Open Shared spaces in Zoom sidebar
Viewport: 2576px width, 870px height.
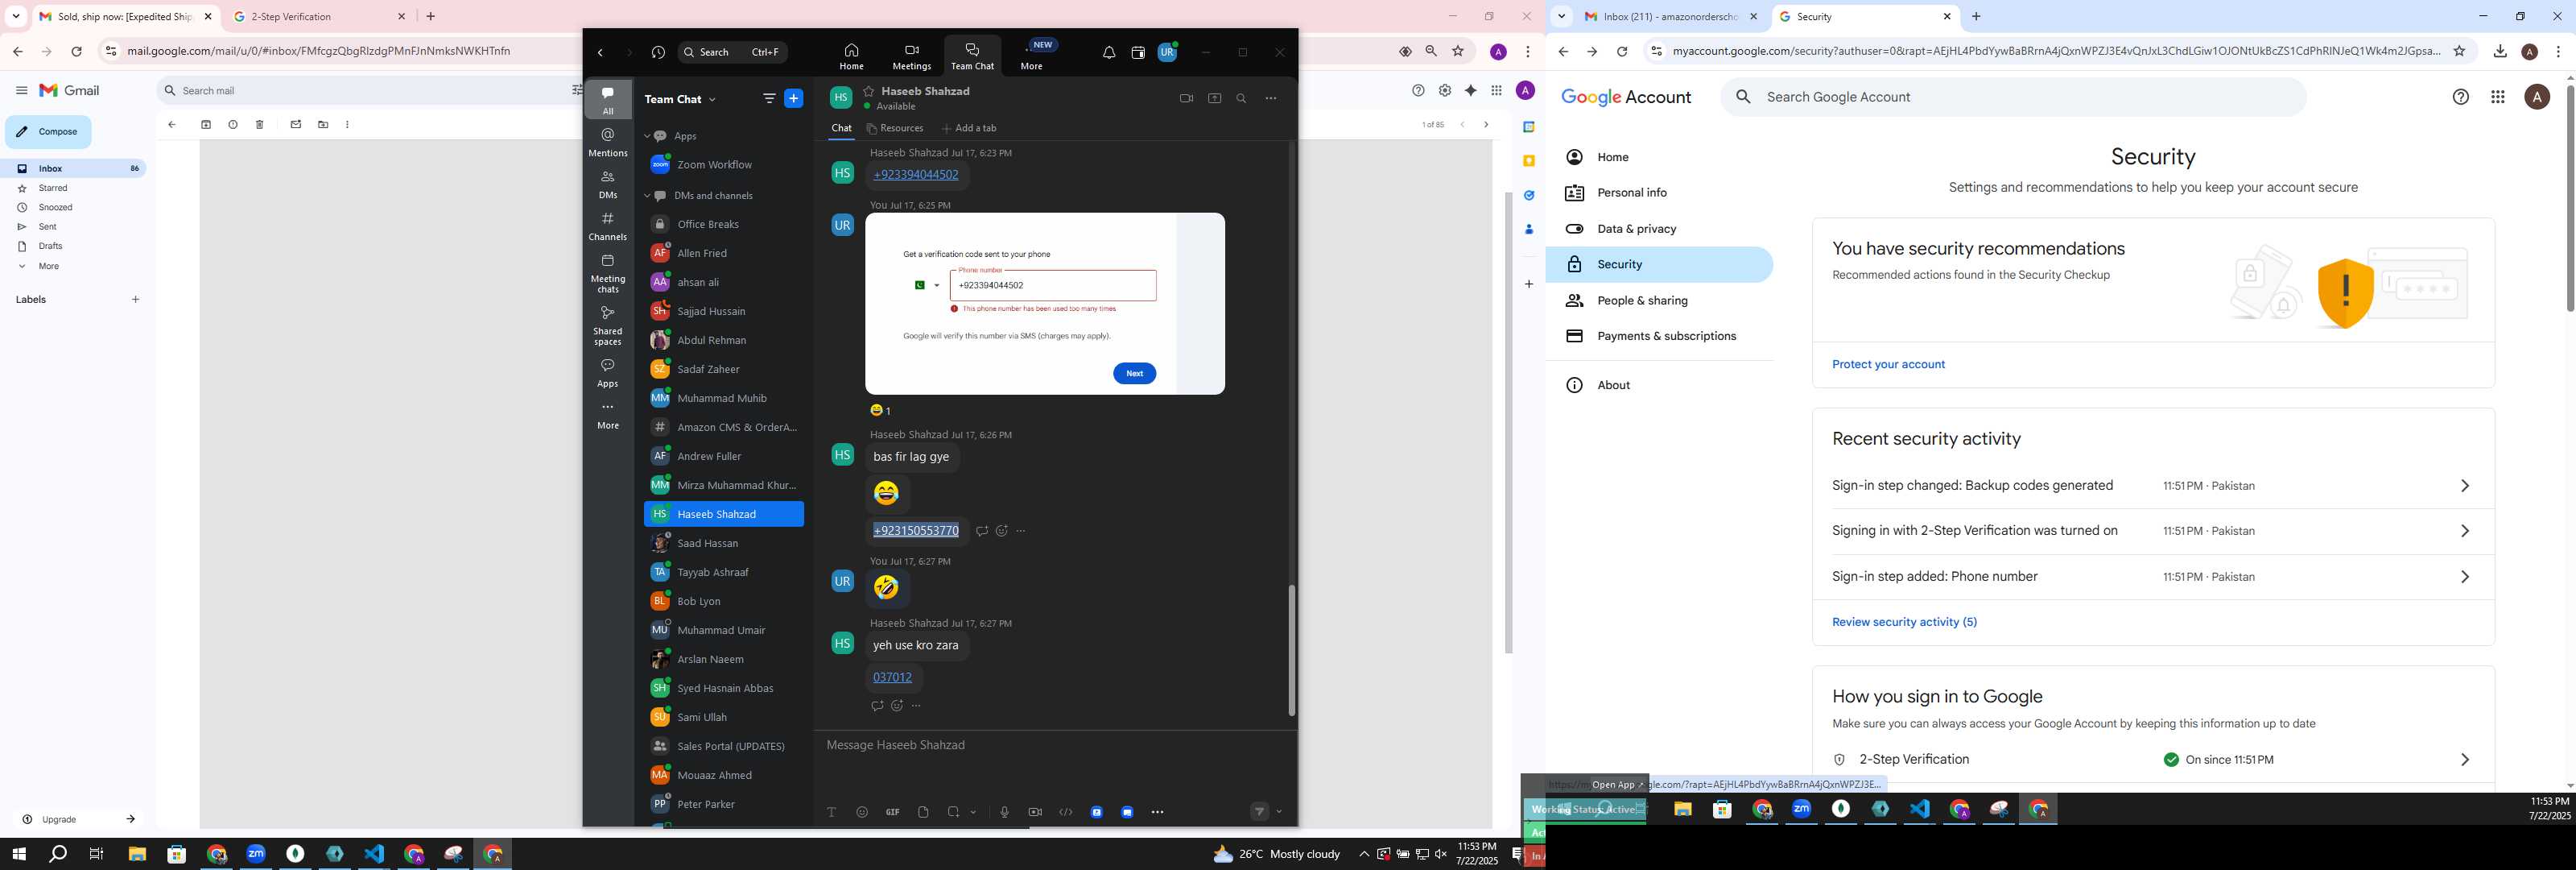coord(608,325)
